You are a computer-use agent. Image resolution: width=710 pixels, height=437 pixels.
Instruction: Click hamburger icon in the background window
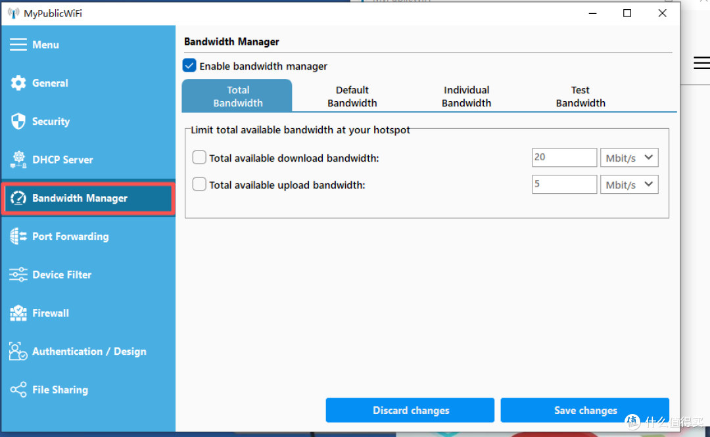point(701,63)
